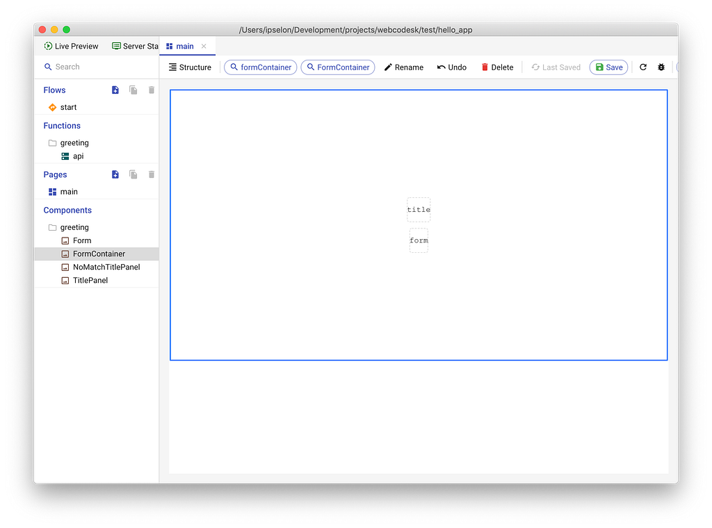712x528 pixels.
Task: Save the page
Action: pyautogui.click(x=609, y=67)
